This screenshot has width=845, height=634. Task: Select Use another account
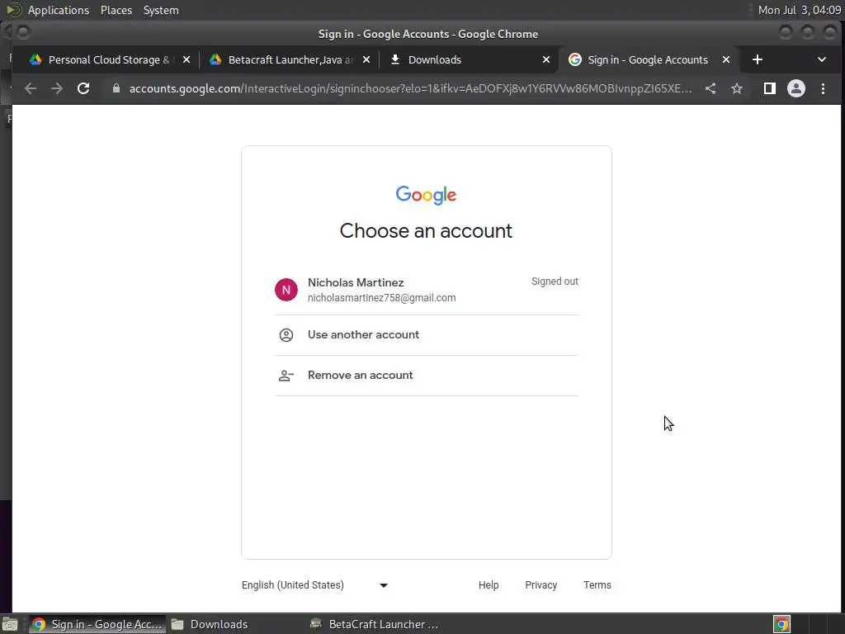(x=427, y=335)
